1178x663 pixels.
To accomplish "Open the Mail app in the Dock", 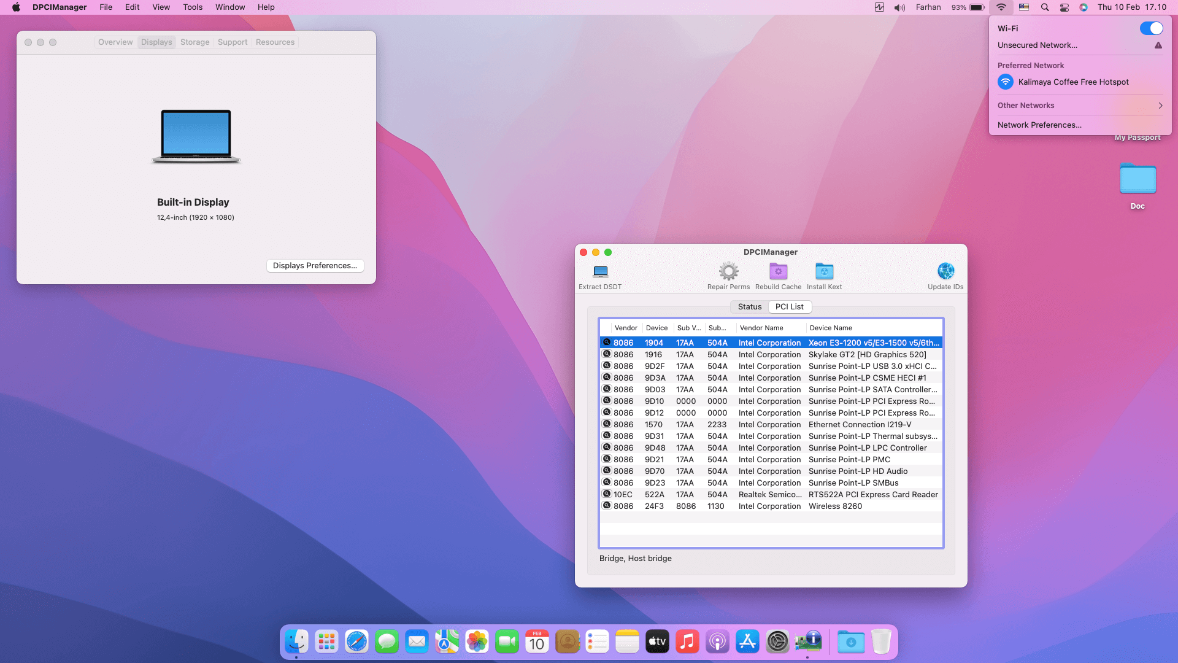I will [417, 642].
